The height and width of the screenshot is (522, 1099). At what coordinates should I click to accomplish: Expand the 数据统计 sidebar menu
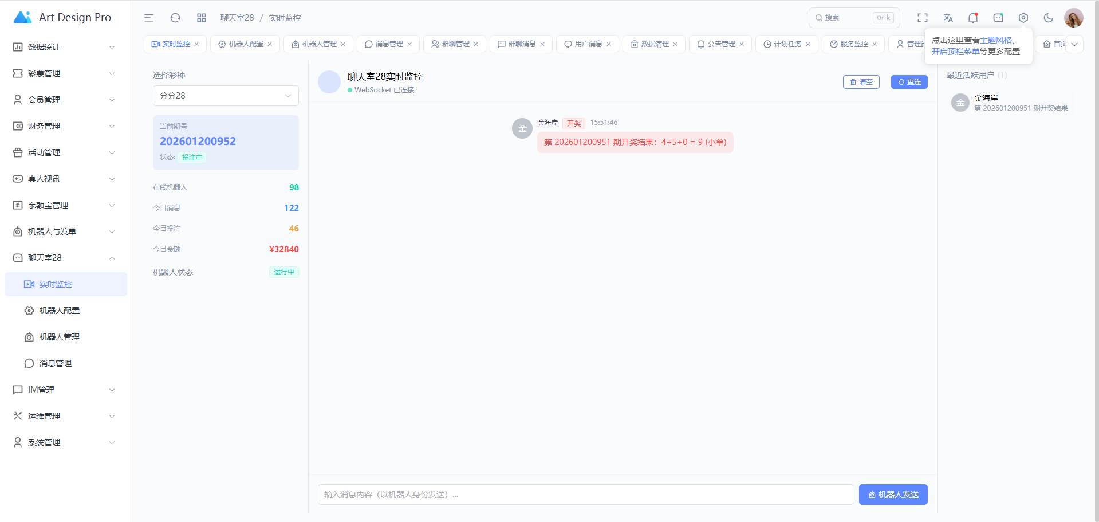64,47
